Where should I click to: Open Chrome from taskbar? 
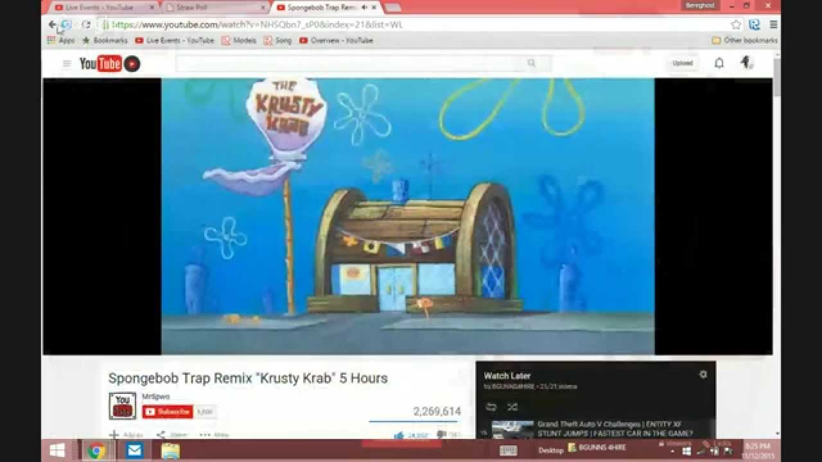97,450
